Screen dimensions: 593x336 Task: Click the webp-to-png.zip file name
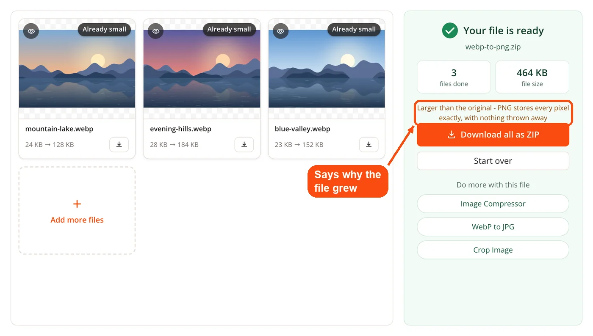(x=493, y=47)
